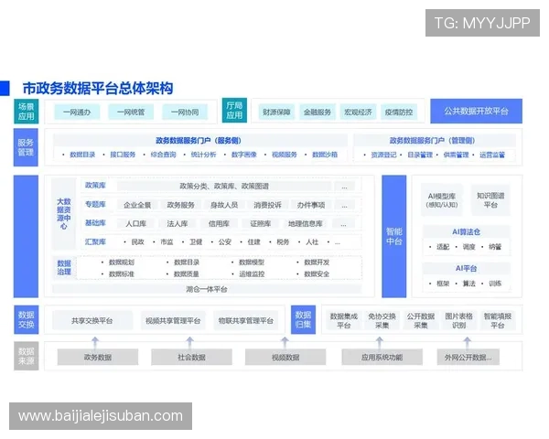Open the AI模型库 box
549x439 pixels.
point(442,200)
